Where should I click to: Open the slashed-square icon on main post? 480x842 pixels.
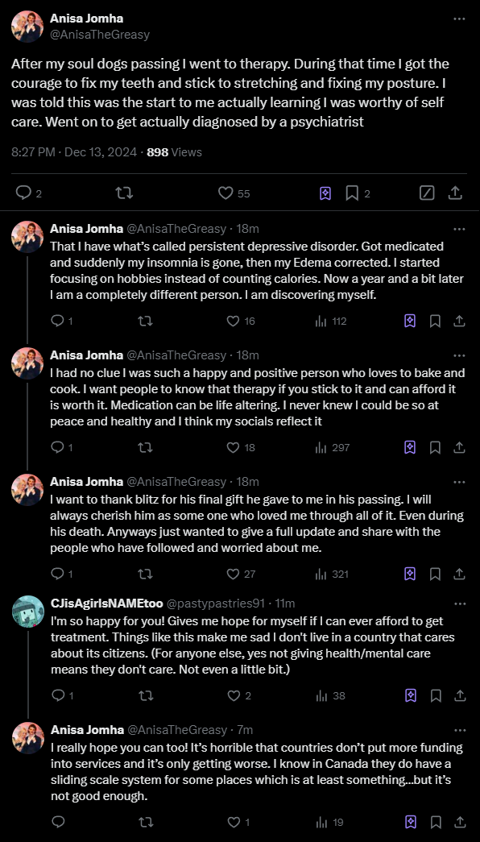pos(427,193)
